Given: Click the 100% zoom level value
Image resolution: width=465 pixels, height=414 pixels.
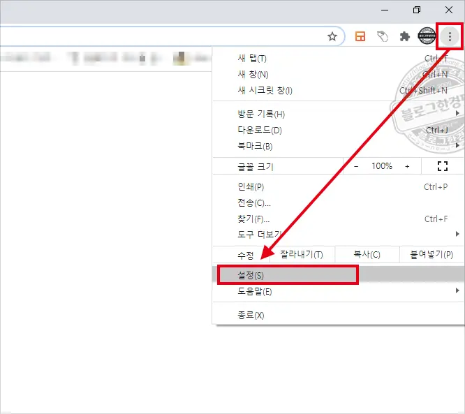Looking at the screenshot, I should point(382,165).
